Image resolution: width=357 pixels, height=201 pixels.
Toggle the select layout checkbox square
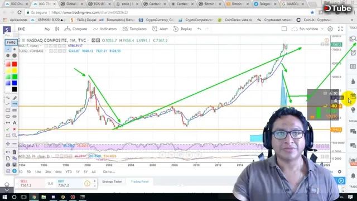[x=284, y=29]
